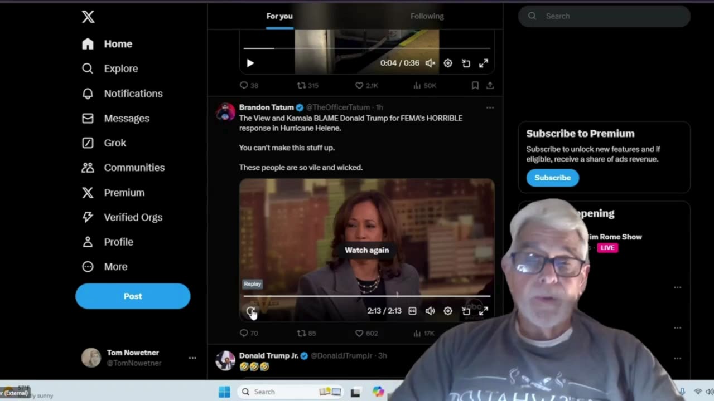Screen dimensions: 714x401
Task: Enable picture-in-picture on the 2:13 video
Action: pyautogui.click(x=466, y=311)
